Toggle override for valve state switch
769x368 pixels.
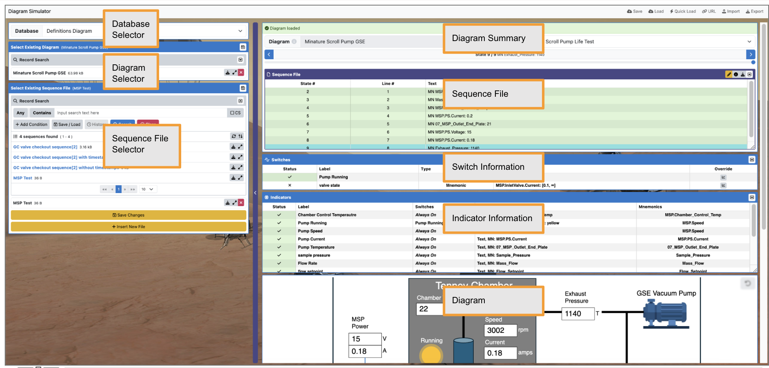click(x=723, y=186)
